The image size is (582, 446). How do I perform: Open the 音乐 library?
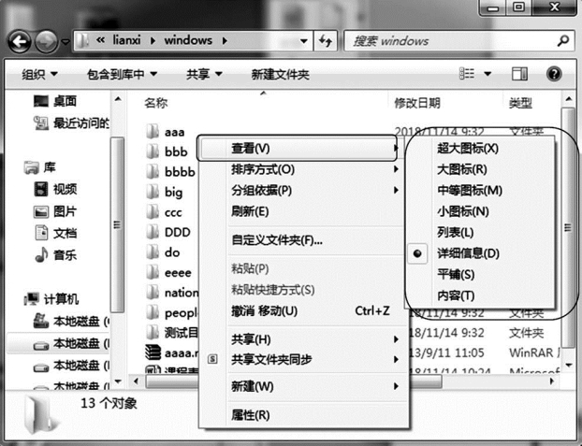coord(56,255)
